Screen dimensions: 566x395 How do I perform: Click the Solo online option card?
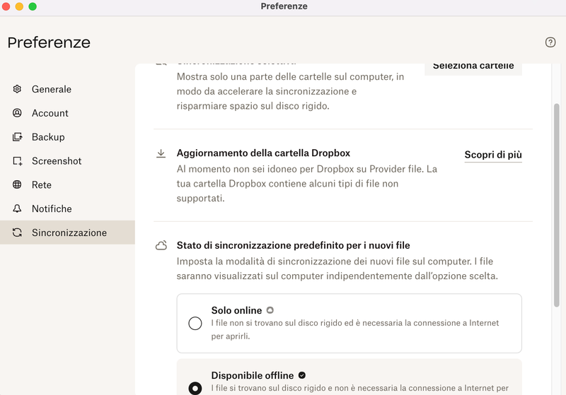(350, 324)
